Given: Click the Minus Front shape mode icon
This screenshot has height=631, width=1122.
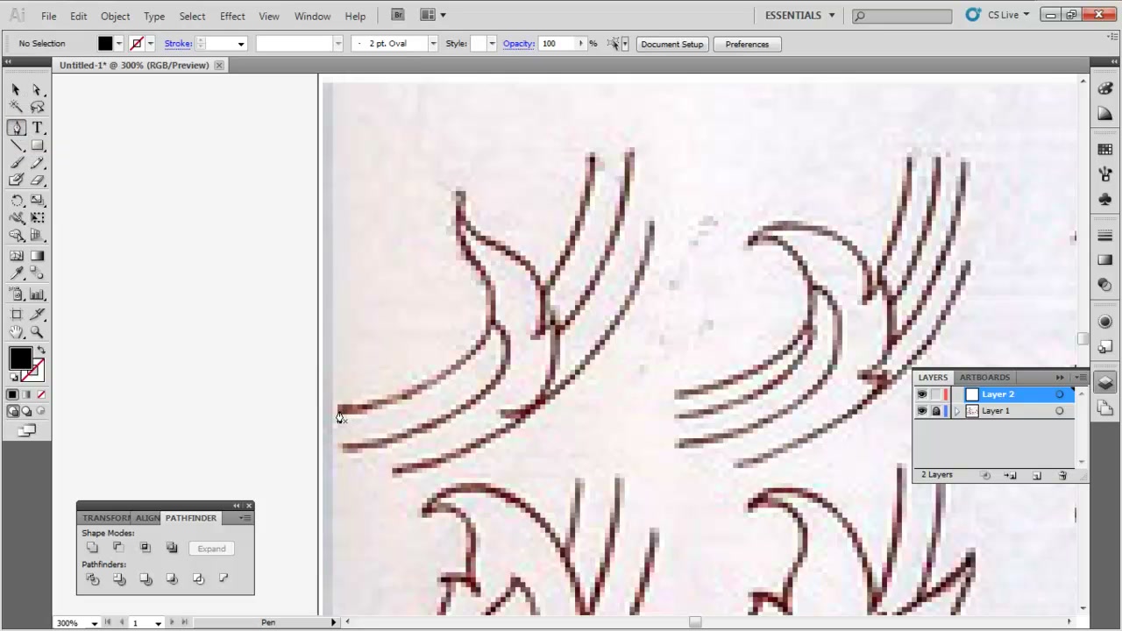Looking at the screenshot, I should 118,548.
